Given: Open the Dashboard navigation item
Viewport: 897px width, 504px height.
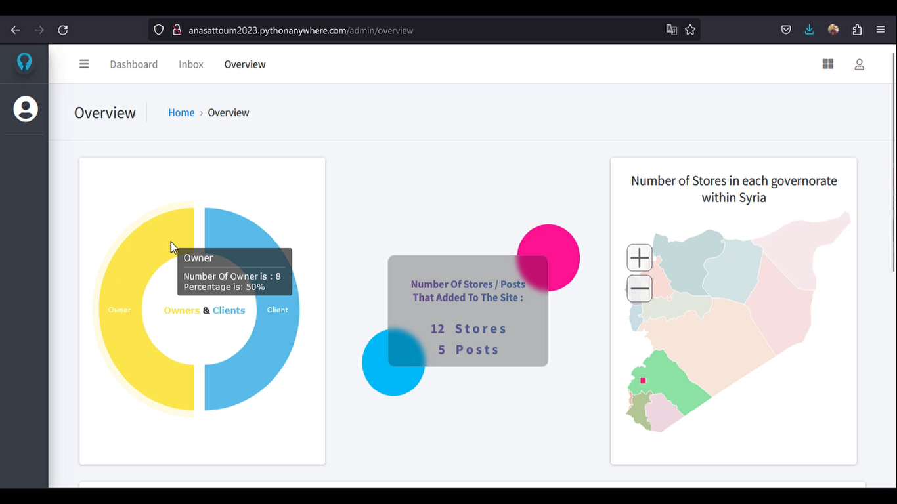Looking at the screenshot, I should [133, 64].
